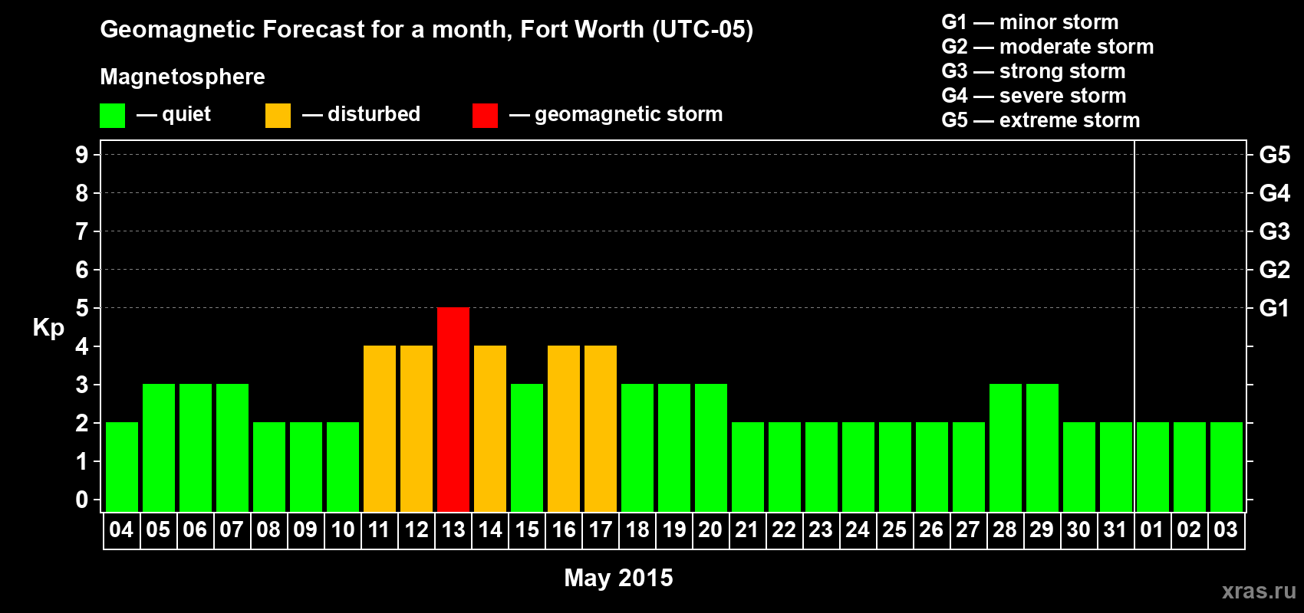1304x613 pixels.
Task: Click the Kp value 9 on the axis
Action: 82,155
